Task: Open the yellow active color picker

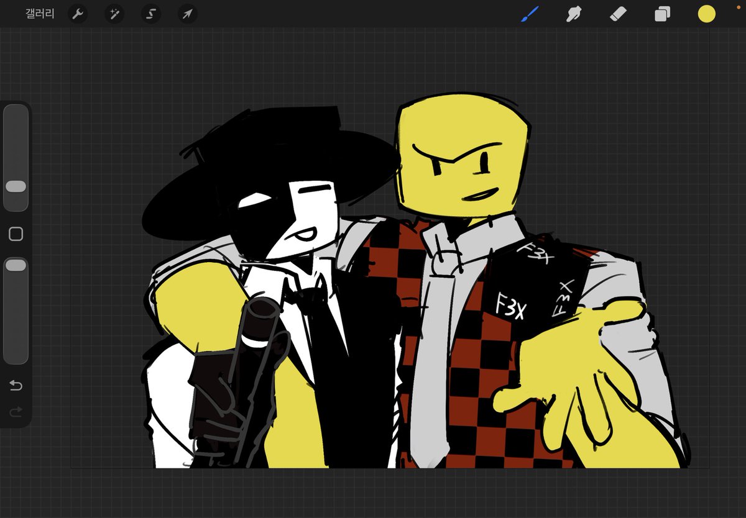Action: 706,14
